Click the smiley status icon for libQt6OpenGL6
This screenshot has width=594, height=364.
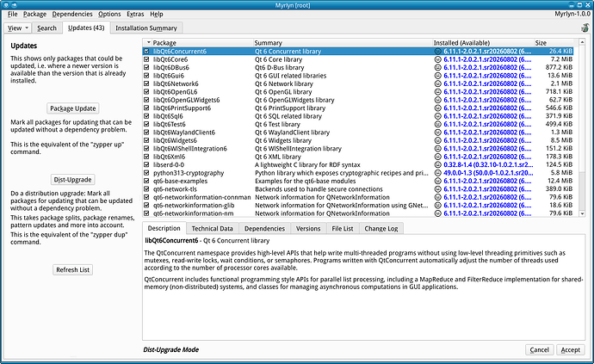[437, 92]
